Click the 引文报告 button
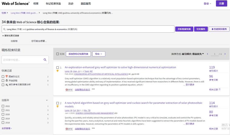The image size is (230, 135). pos(200,29)
